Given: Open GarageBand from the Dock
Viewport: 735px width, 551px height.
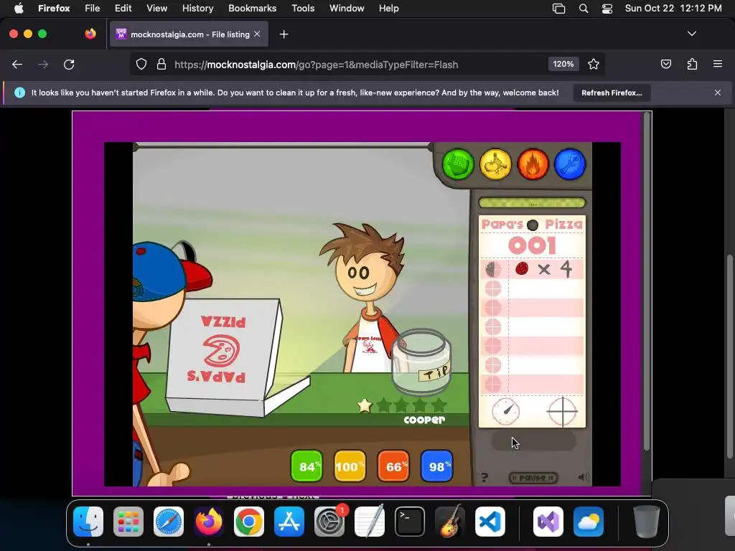Looking at the screenshot, I should 450,522.
